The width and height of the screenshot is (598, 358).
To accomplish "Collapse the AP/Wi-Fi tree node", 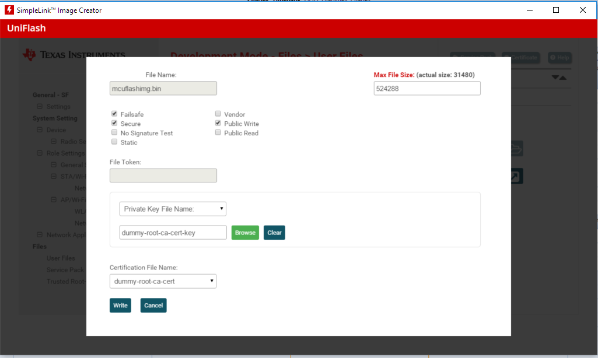I will tap(54, 199).
